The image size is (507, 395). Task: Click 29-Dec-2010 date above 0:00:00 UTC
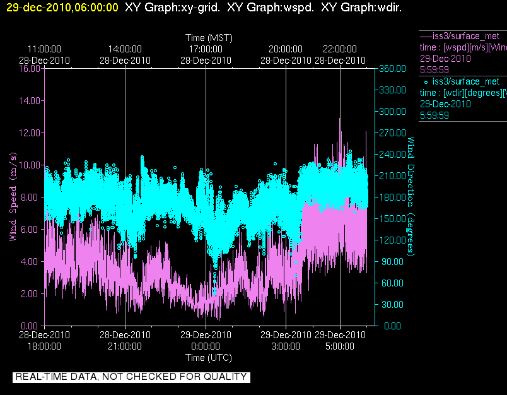(x=206, y=335)
